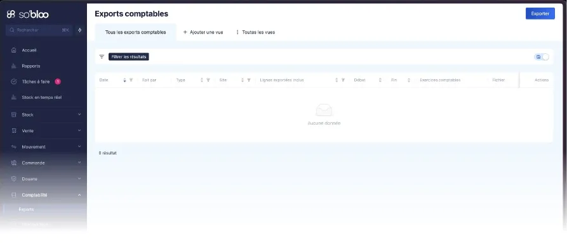The image size is (567, 245).
Task: Click Filtrer les résultats button
Action: (x=129, y=56)
